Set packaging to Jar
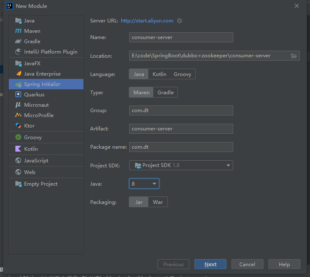 139,202
